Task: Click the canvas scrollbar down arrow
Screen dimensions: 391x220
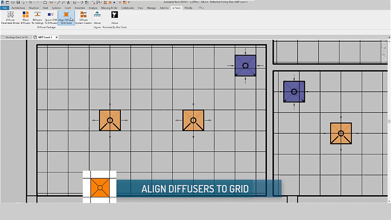Action: 389,201
